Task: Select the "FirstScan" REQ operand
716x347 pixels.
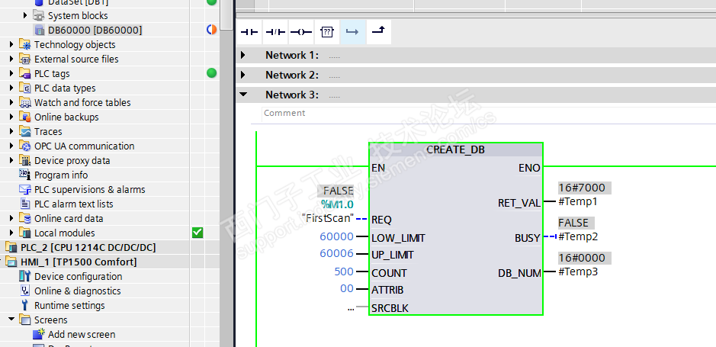Action: point(328,218)
